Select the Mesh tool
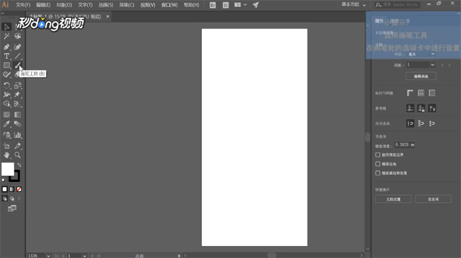This screenshot has width=461, height=258. (6, 115)
